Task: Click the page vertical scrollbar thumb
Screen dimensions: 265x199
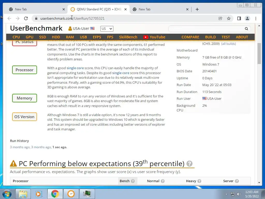Action: 259,53
